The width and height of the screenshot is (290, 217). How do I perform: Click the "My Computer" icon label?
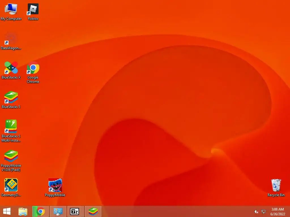[11, 19]
